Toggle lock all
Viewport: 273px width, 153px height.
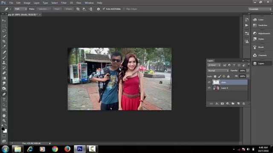(228, 76)
